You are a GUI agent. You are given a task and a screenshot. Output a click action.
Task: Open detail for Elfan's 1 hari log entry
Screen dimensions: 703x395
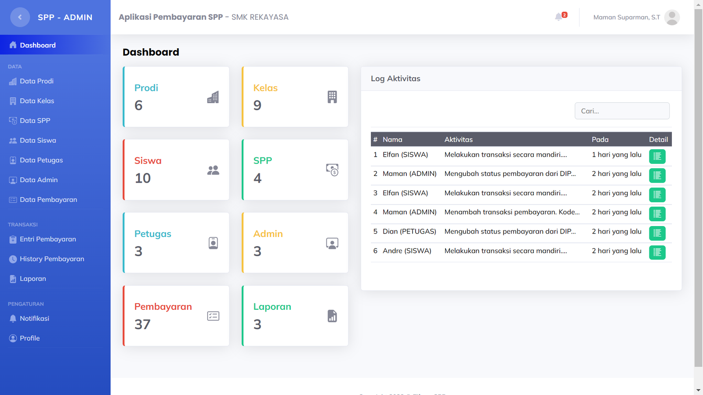657,156
